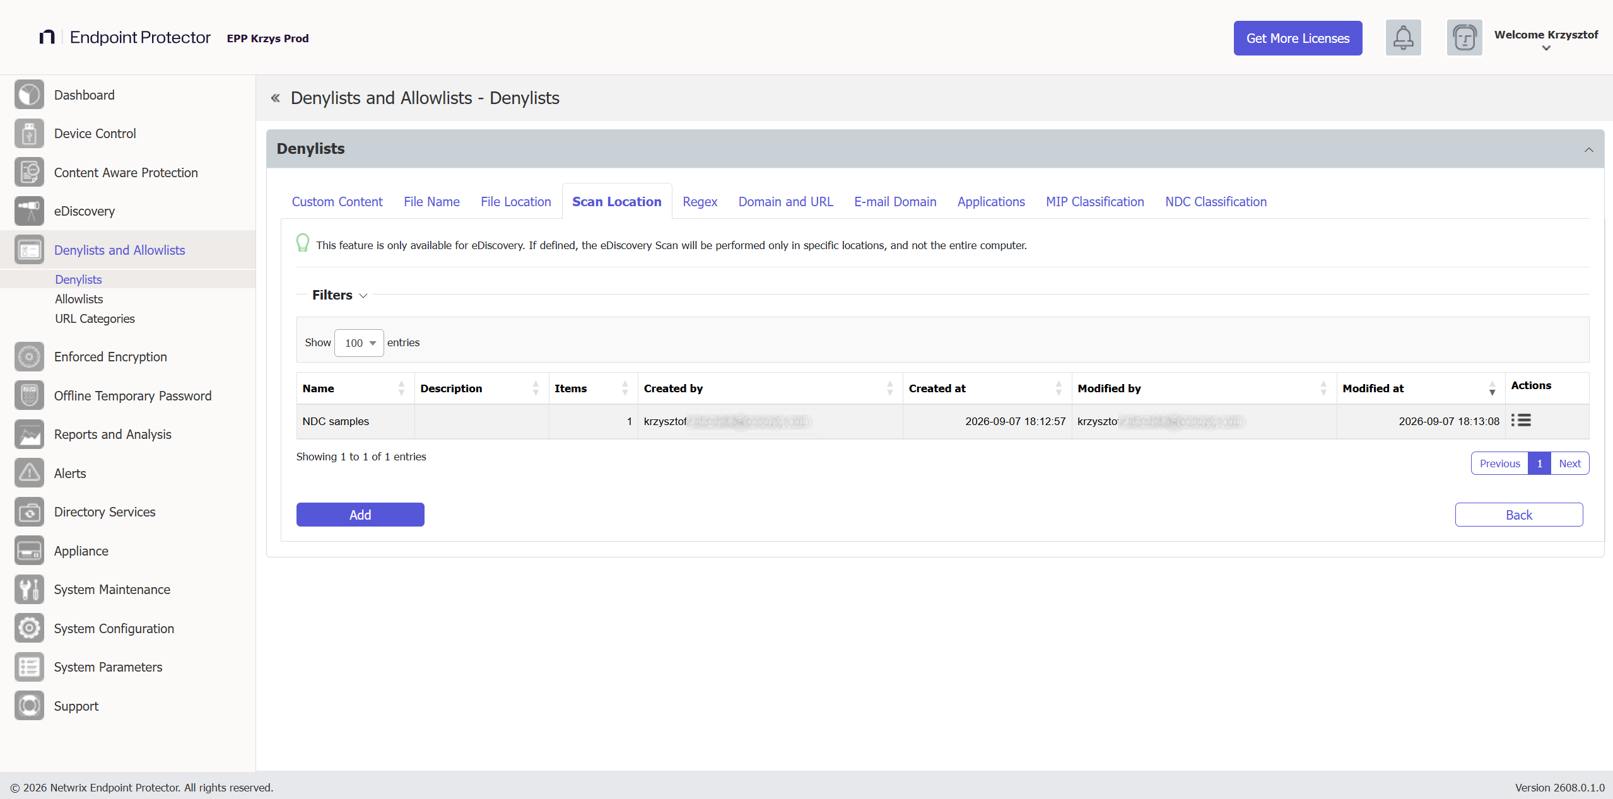Viewport: 1613px width, 799px height.
Task: Click the Enforced Encryption icon
Action: pyautogui.click(x=29, y=357)
